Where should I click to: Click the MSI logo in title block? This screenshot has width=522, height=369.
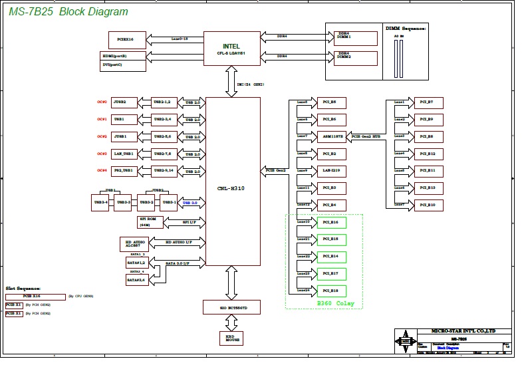406,340
